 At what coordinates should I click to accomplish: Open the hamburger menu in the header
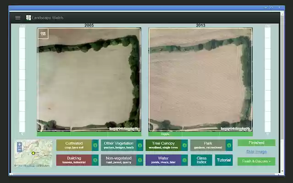click(18, 17)
